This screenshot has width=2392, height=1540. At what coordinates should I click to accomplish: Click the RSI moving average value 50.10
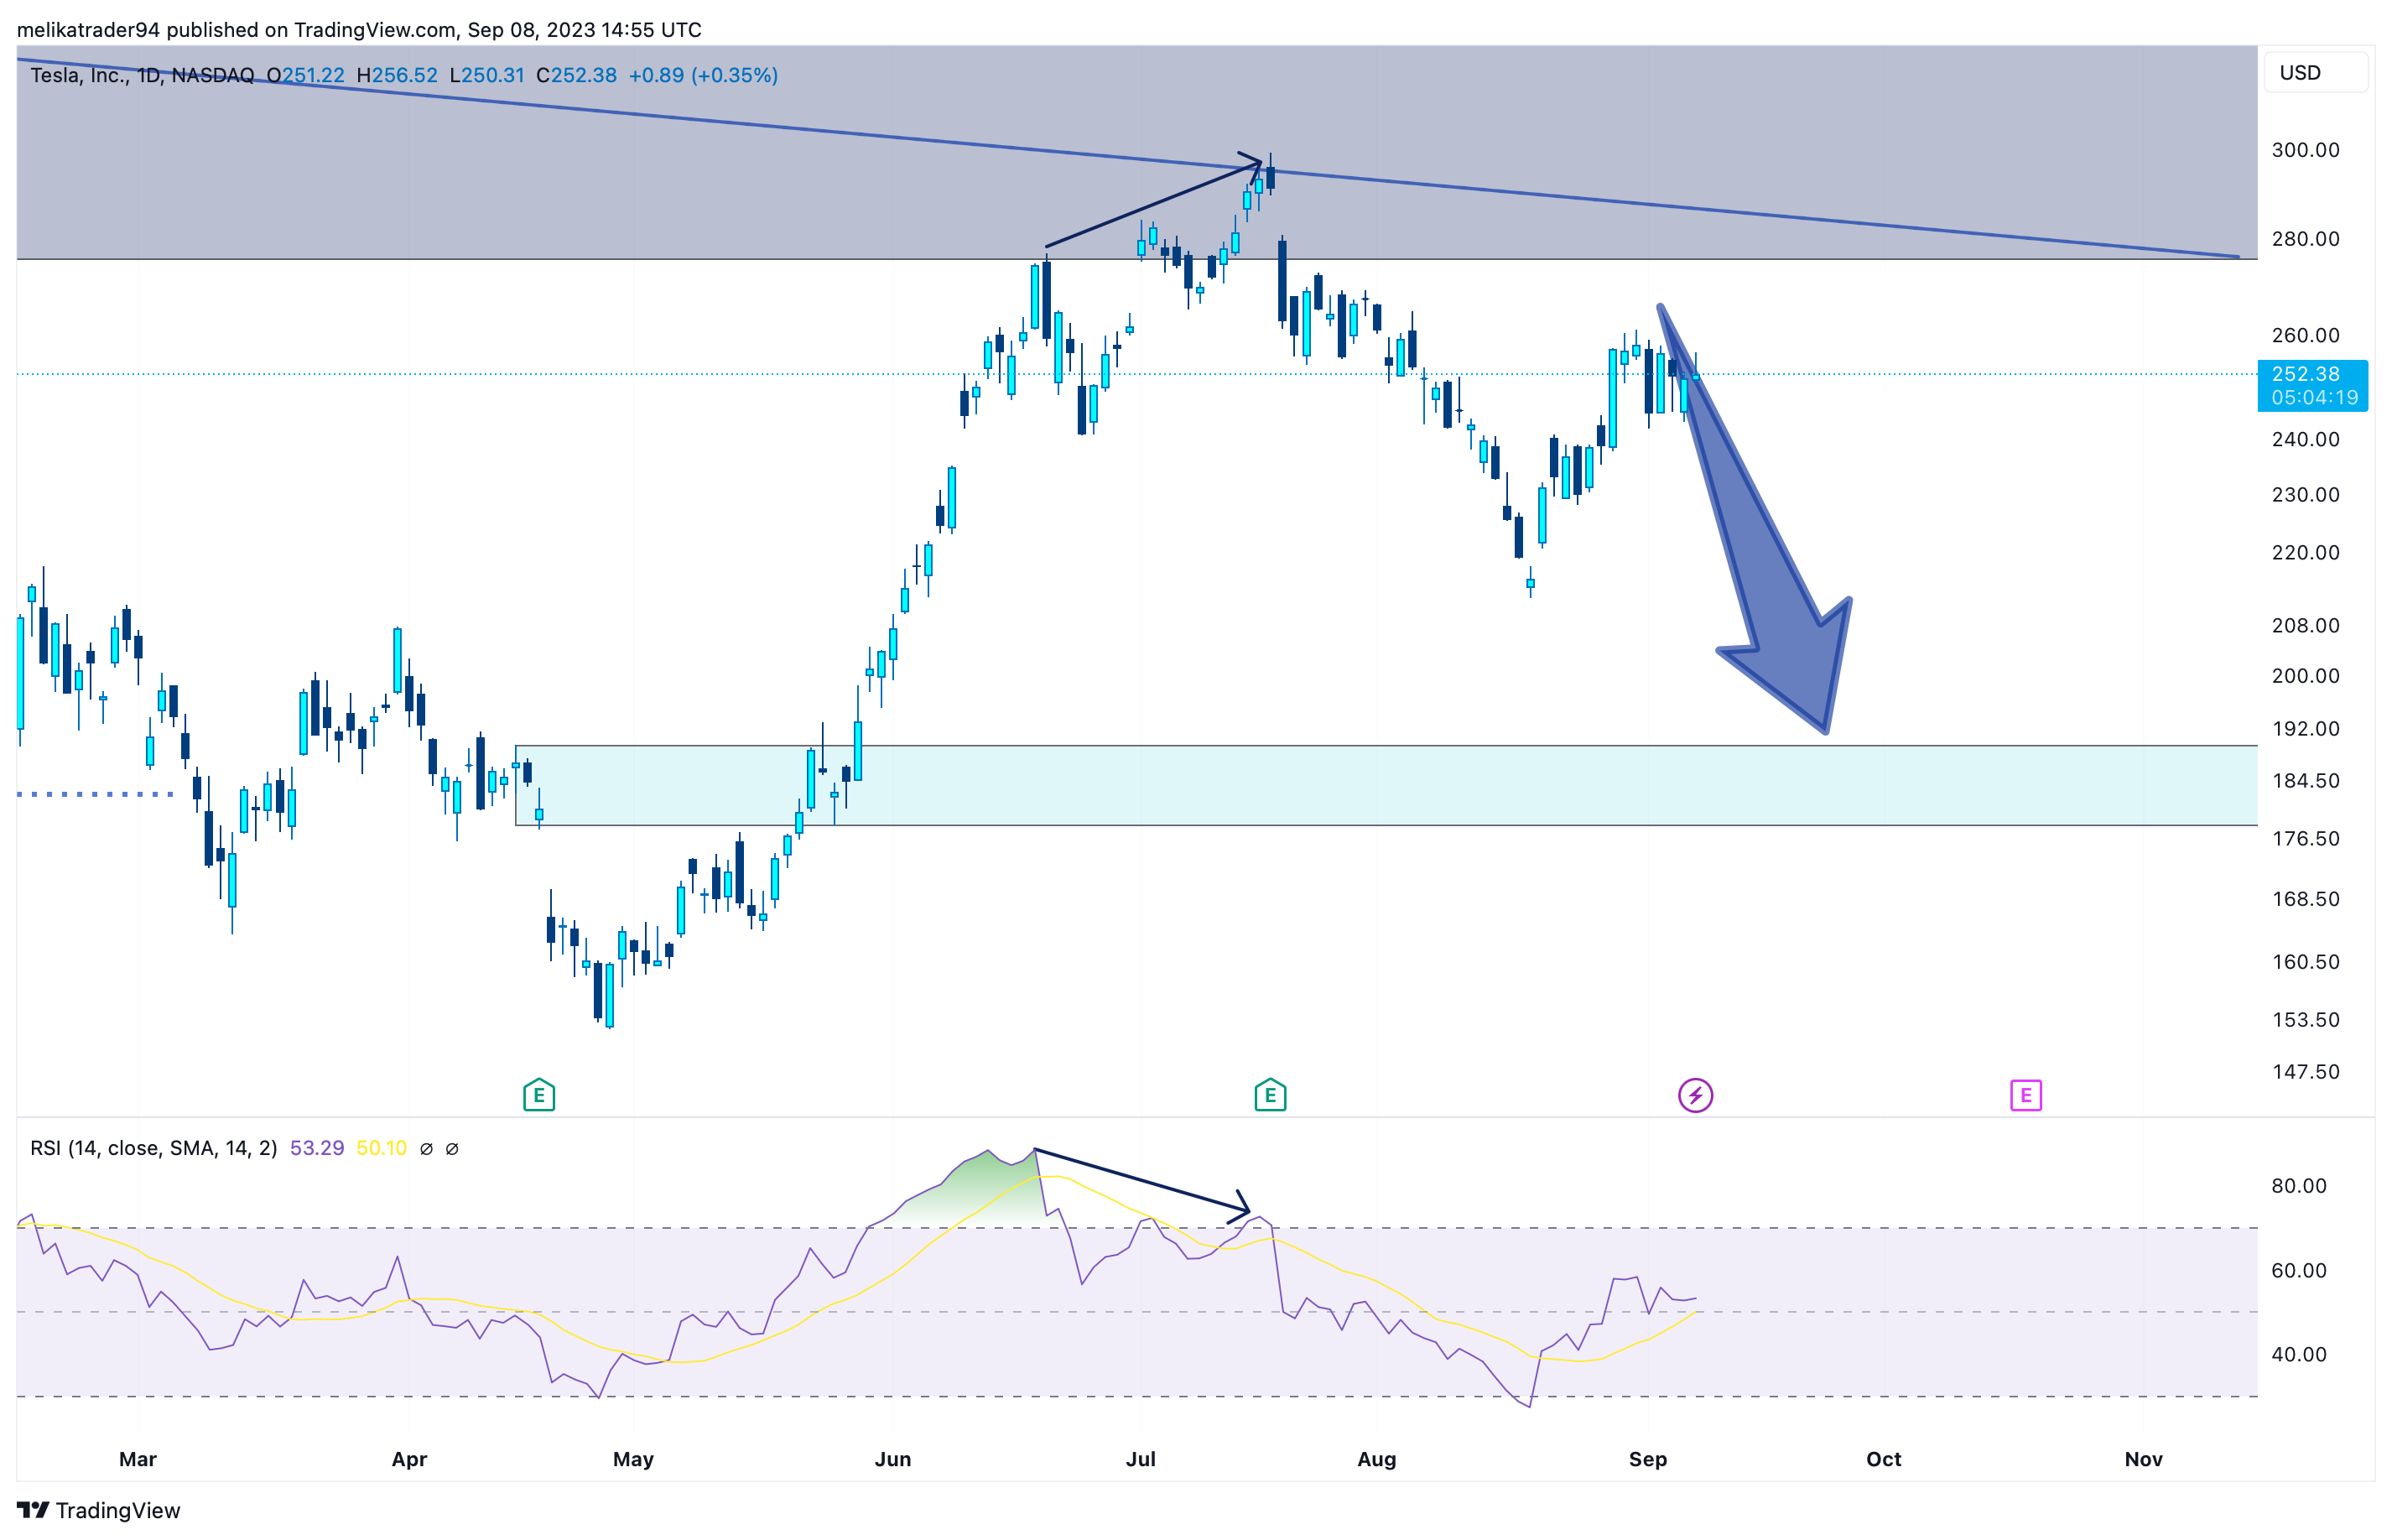382,1148
